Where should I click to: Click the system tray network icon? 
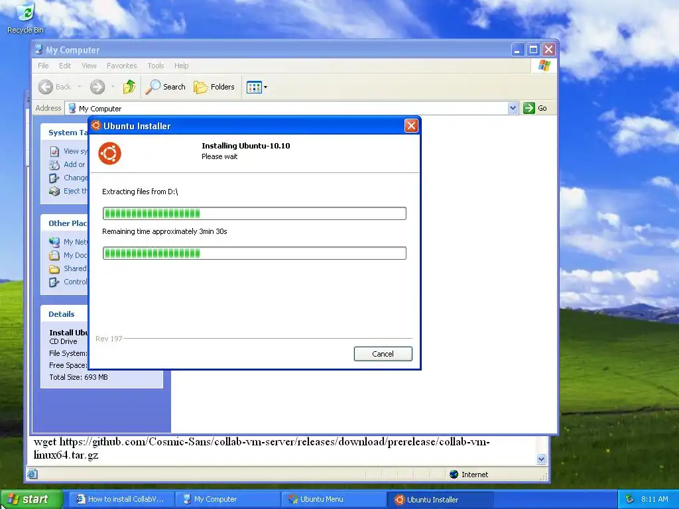[x=630, y=500]
